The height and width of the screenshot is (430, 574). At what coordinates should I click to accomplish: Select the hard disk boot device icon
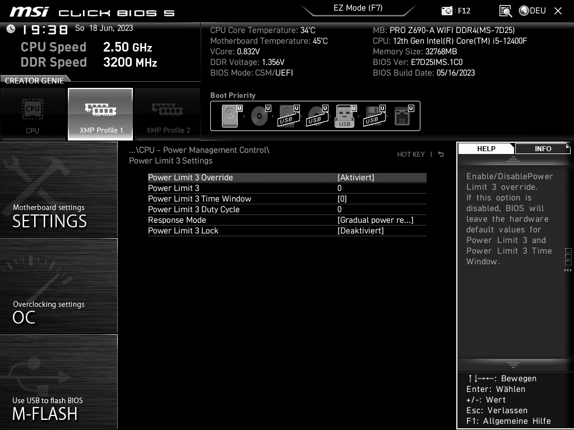(x=232, y=116)
